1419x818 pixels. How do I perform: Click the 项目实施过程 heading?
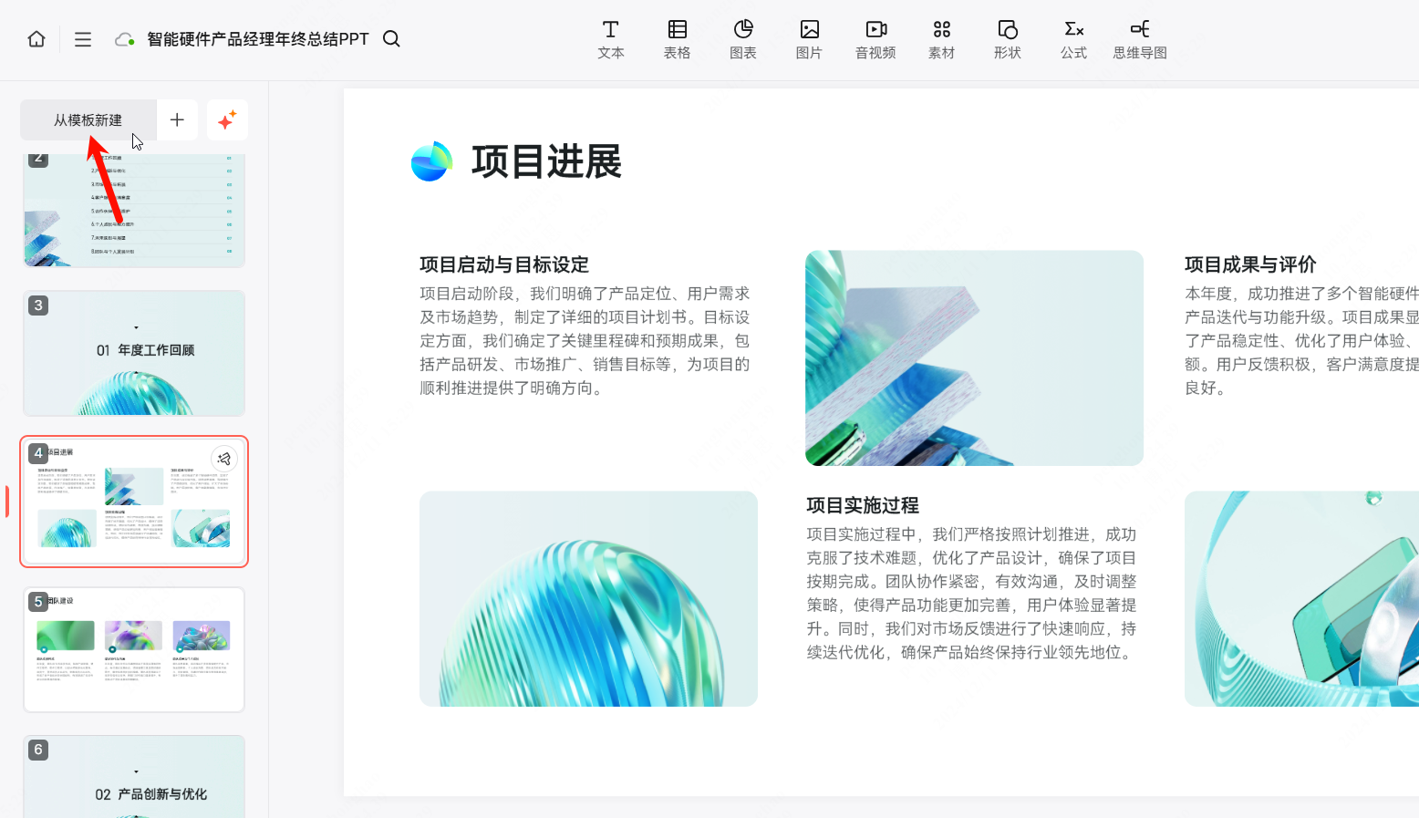point(863,505)
